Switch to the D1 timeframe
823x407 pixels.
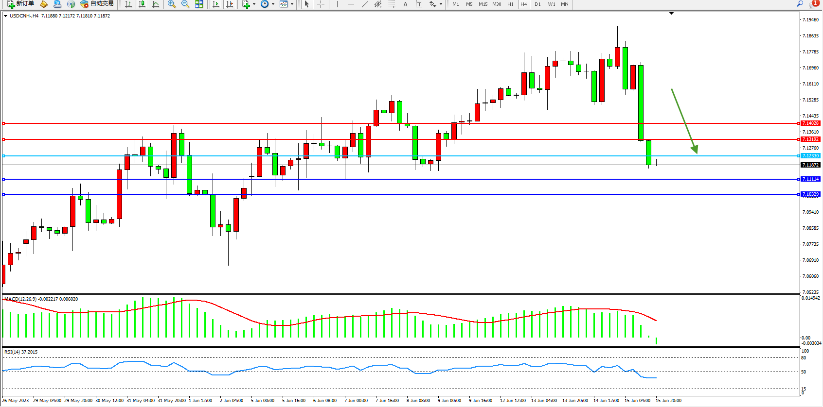click(x=537, y=4)
